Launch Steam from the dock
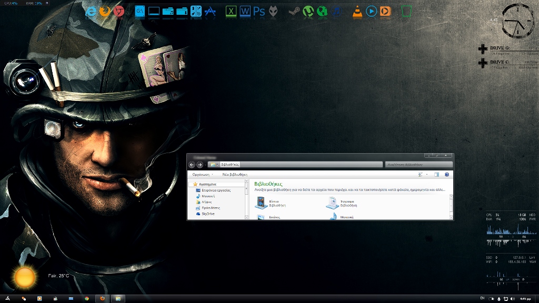Viewport: 539px width, 303px height. point(294,12)
